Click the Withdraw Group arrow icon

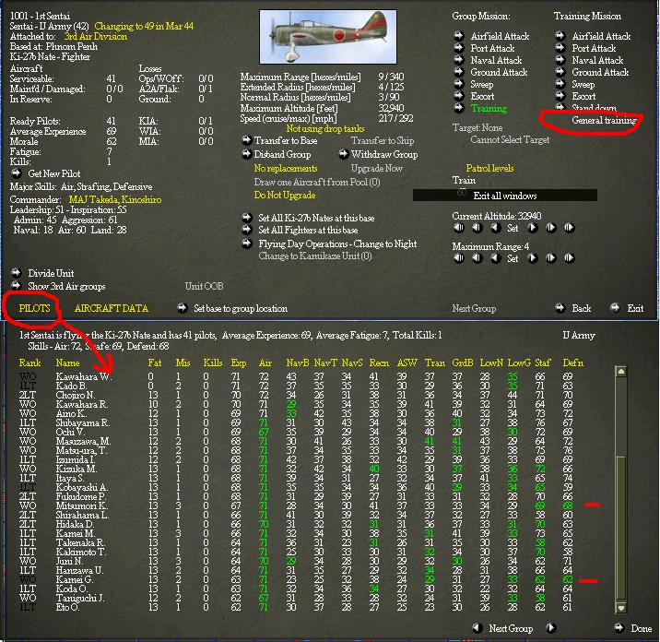[x=344, y=154]
